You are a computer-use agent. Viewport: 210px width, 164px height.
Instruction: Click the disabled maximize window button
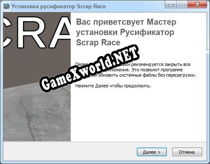182,5
